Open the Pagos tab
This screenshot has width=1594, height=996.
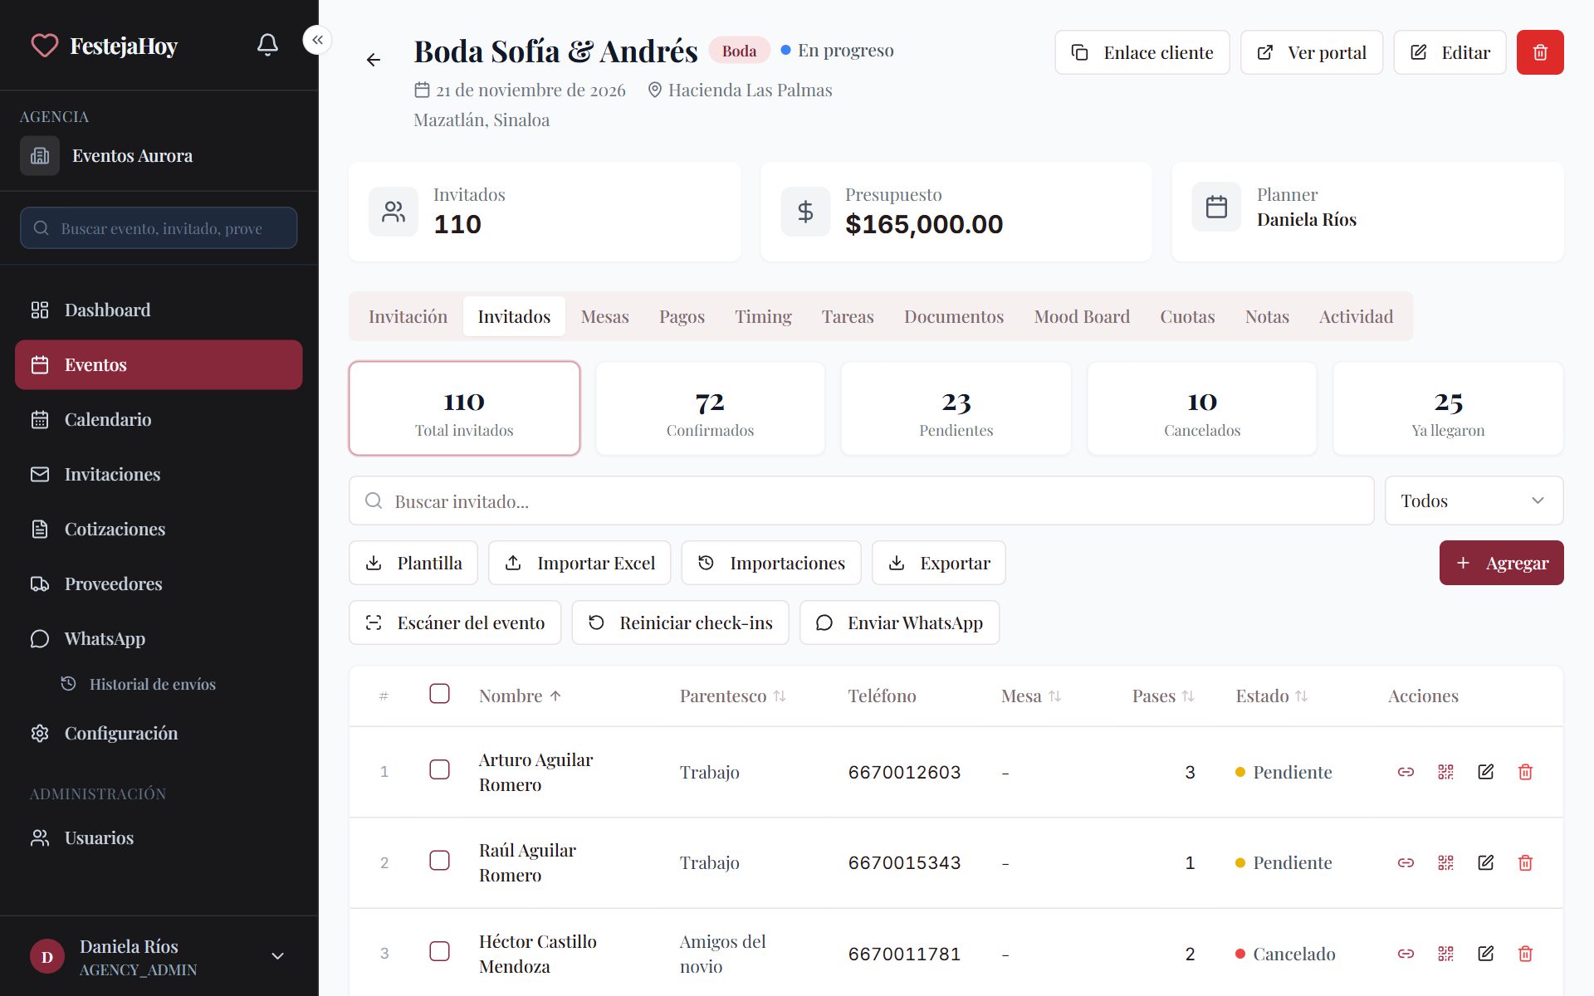682,316
